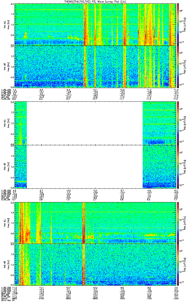Image resolution: width=188 pixels, height=302 pixels.
Task: Click the PSD [nT²/Hz] label beside THA B-perpendicular colorbar
Action: pyautogui.click(x=184, y=24)
